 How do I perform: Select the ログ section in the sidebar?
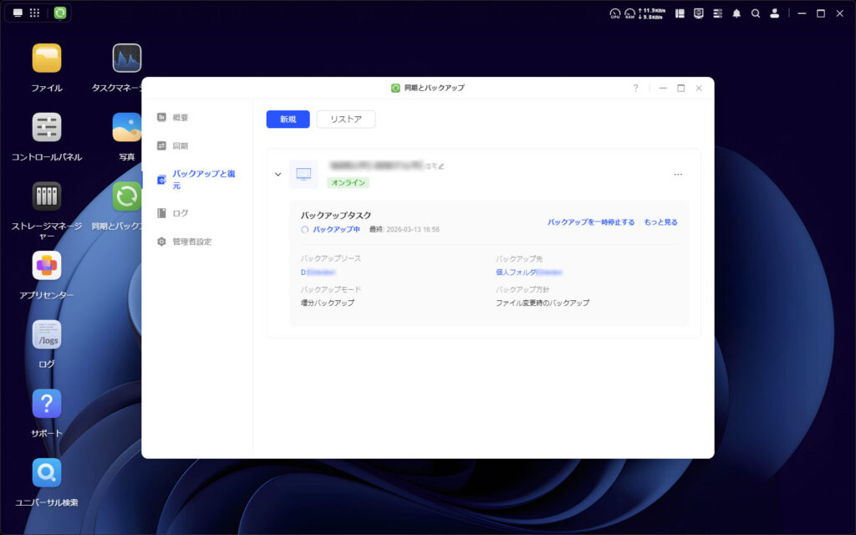181,213
